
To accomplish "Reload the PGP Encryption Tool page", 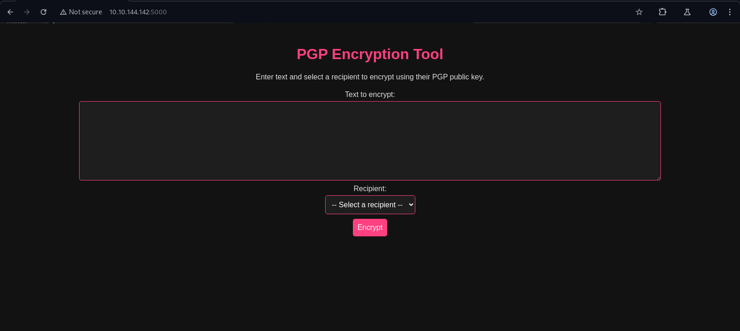I will click(x=43, y=12).
